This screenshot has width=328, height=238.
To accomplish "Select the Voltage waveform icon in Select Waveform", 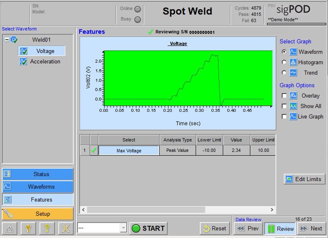I will point(23,51).
